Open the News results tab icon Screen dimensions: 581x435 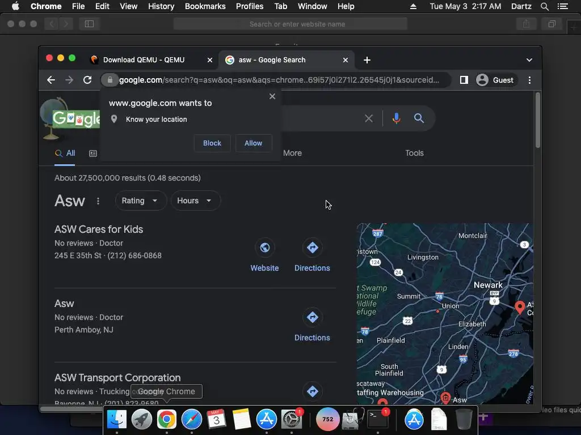click(93, 153)
